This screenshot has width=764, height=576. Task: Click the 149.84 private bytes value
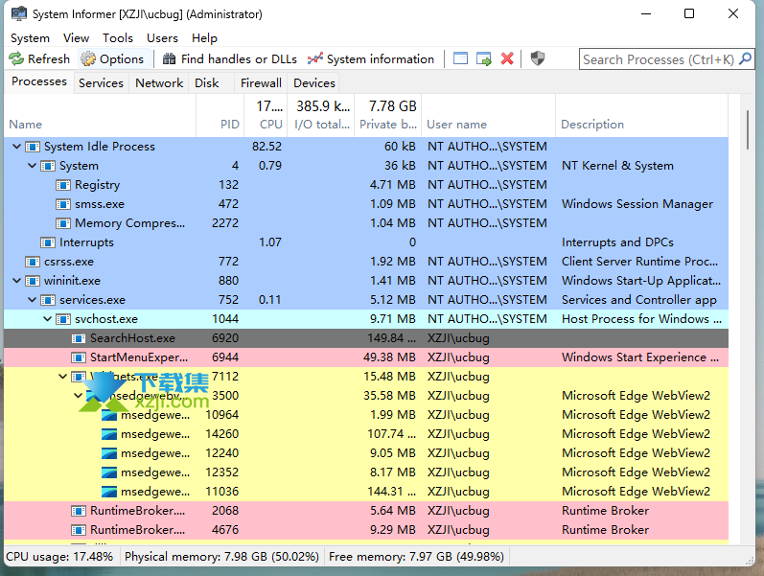(x=392, y=338)
